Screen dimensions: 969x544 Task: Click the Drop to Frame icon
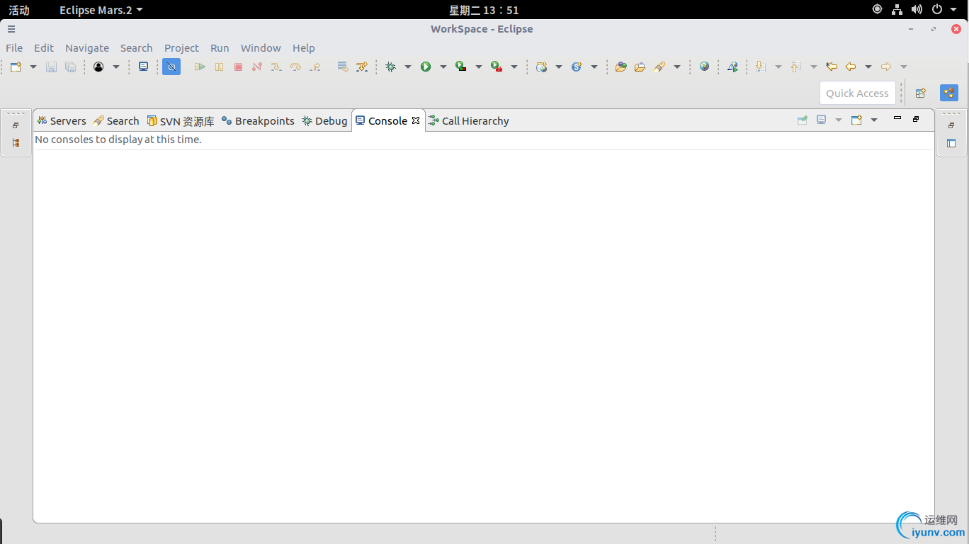pos(343,67)
